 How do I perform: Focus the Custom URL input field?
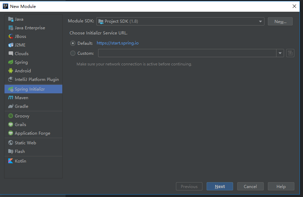click(x=187, y=53)
